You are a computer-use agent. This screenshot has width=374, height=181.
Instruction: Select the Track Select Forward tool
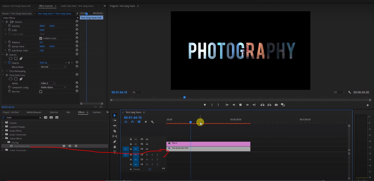point(115,121)
